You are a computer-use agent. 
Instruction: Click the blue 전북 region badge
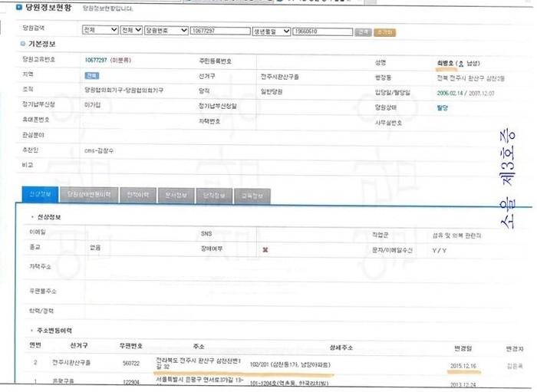coord(91,76)
